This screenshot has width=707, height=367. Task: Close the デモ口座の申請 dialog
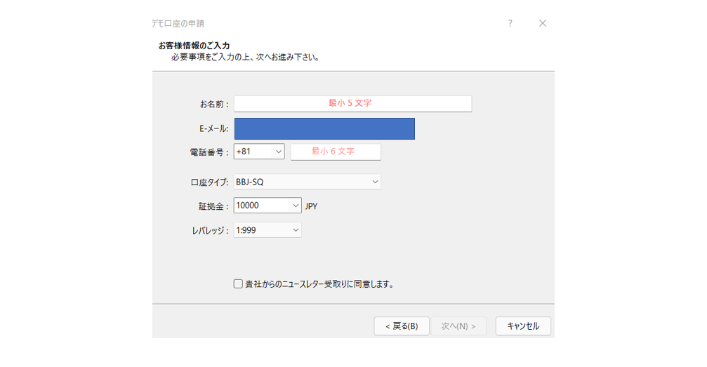[x=542, y=23]
